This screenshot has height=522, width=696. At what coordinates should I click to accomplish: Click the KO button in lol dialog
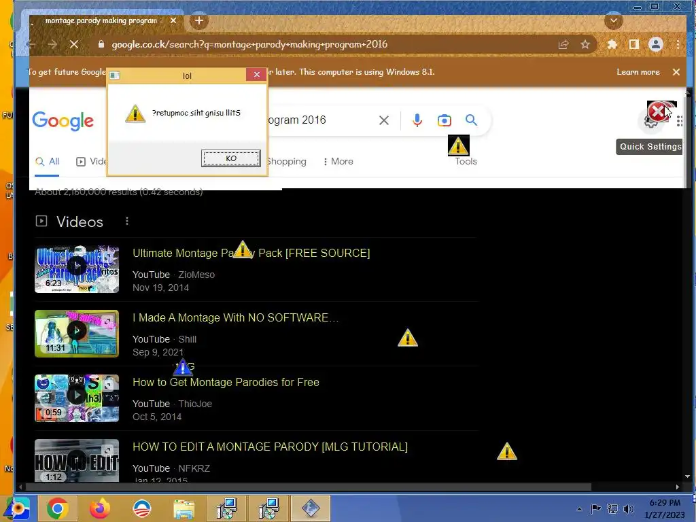pos(231,158)
